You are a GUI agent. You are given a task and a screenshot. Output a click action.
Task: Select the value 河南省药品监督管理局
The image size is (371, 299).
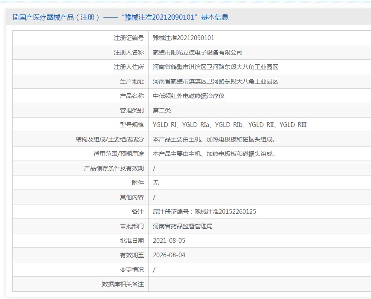pyautogui.click(x=183, y=226)
